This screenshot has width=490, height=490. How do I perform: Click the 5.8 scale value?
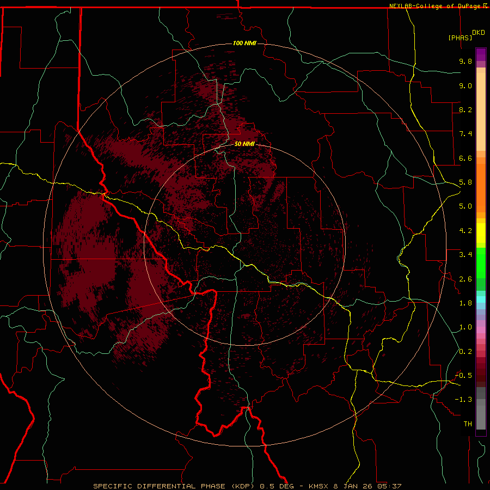465,182
